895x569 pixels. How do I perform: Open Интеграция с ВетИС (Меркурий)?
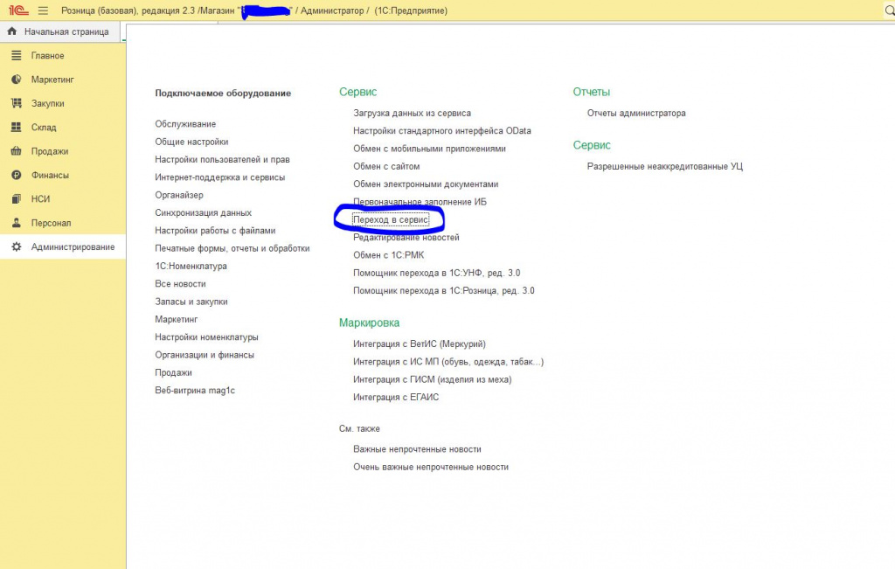(419, 343)
